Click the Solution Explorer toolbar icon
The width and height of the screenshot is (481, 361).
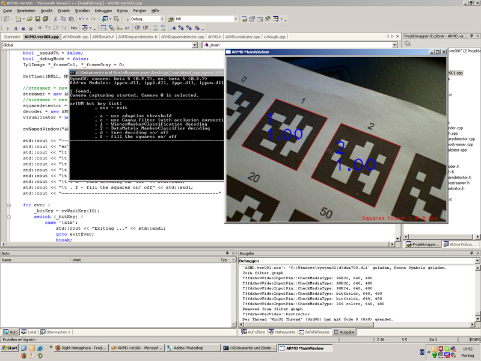click(x=244, y=19)
